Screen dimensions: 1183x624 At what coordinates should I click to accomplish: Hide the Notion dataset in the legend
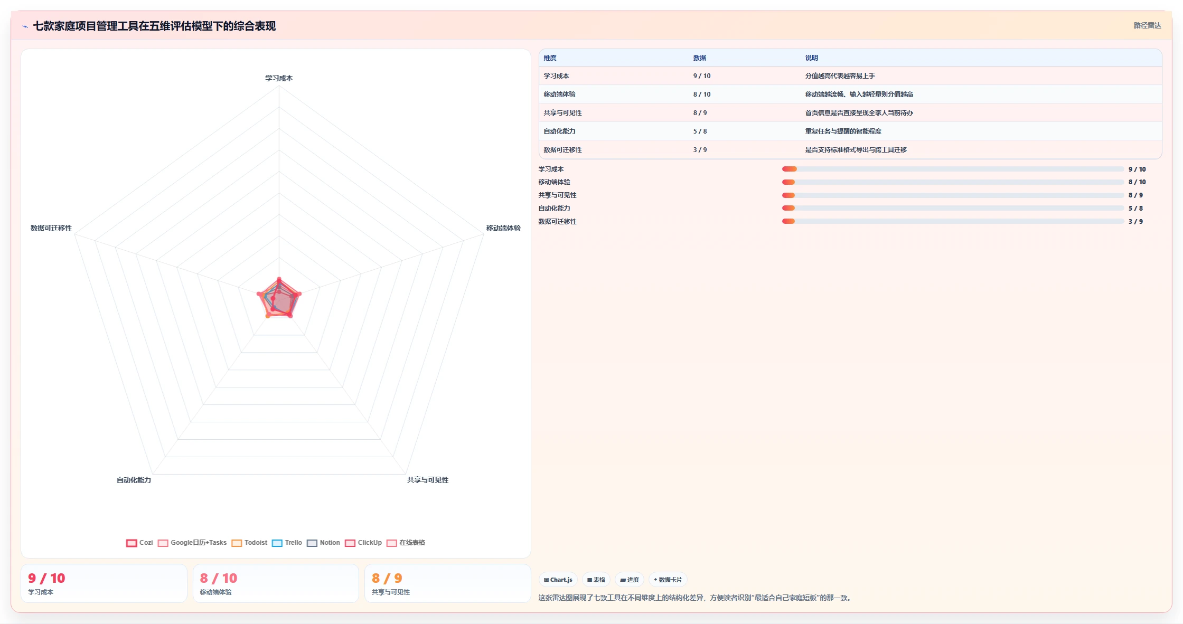(x=323, y=543)
